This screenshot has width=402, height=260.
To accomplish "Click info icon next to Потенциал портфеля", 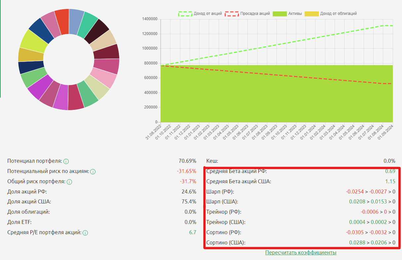I will pyautogui.click(x=66, y=161).
